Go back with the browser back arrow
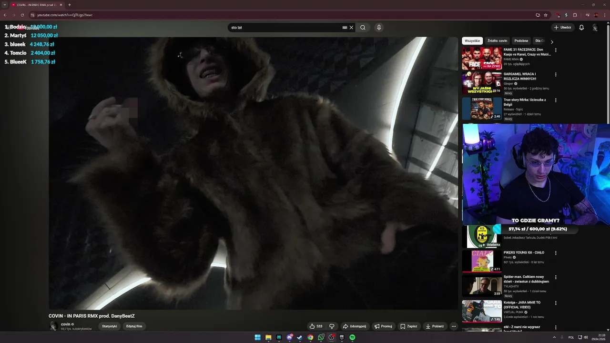The width and height of the screenshot is (610, 343). pyautogui.click(x=5, y=15)
